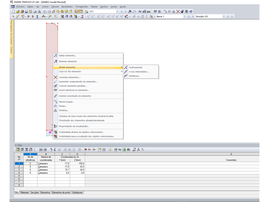Image resolution: width=269 pixels, height=202 pixels.
Task: Choose Eliminar elemento in context menu
Action: (x=88, y=61)
